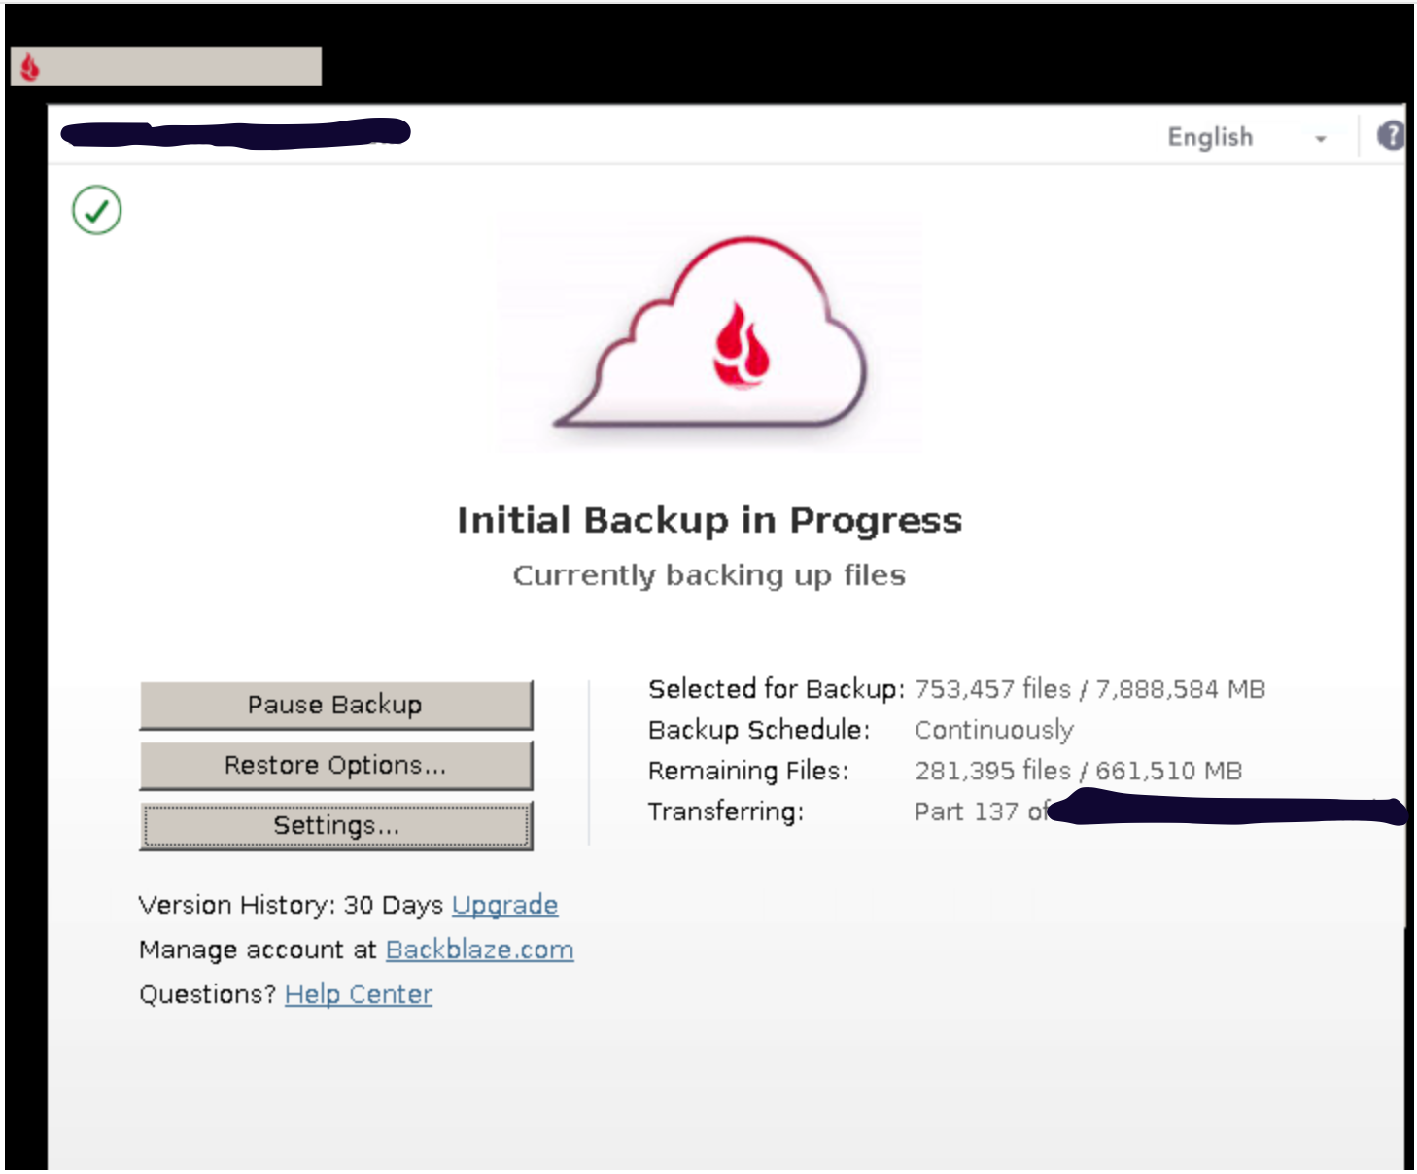Click the green checkmark status icon
This screenshot has height=1174, width=1417.
click(x=97, y=210)
